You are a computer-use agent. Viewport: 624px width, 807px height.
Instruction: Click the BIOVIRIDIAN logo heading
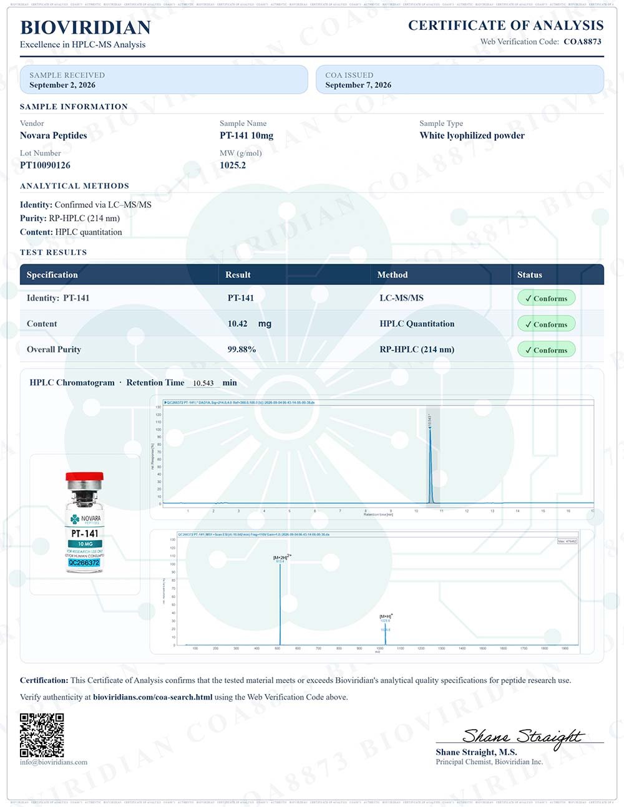[x=85, y=27]
